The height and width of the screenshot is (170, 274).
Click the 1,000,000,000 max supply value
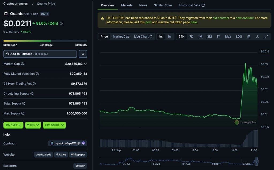tap(77, 113)
